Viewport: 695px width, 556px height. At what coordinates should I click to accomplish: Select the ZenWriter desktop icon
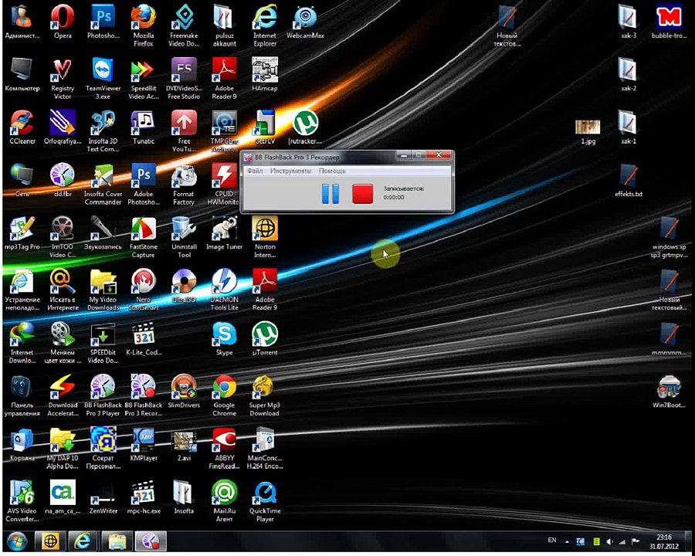pyautogui.click(x=103, y=497)
